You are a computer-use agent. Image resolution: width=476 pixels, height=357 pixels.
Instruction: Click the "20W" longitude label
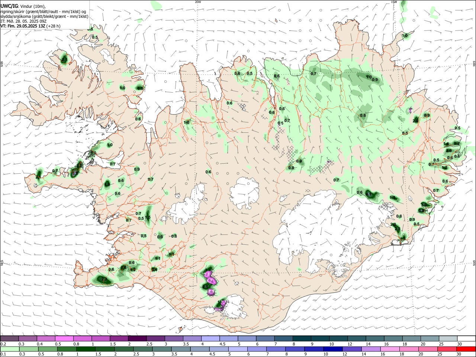point(198,2)
